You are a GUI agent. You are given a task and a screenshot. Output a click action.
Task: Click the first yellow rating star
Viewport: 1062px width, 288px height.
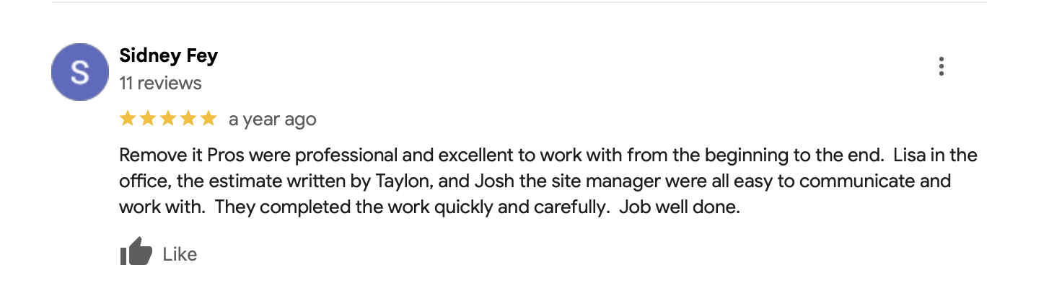pyautogui.click(x=128, y=118)
